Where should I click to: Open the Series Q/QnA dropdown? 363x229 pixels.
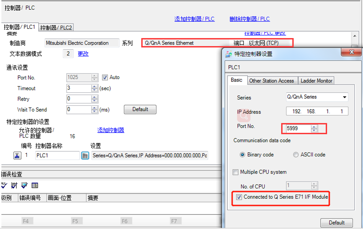(x=344, y=97)
